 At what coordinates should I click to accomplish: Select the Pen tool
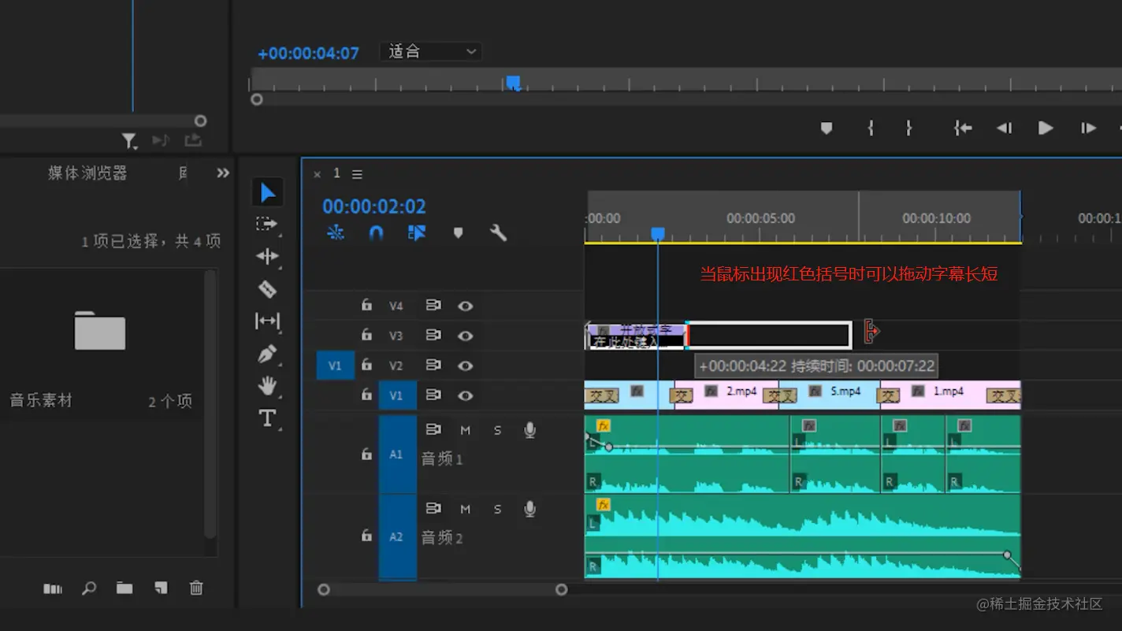click(x=267, y=354)
